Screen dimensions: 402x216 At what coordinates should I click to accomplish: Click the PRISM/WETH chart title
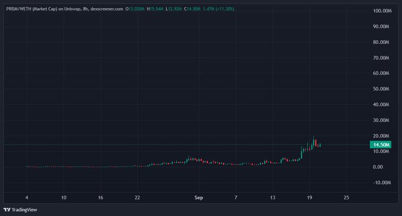pos(64,9)
